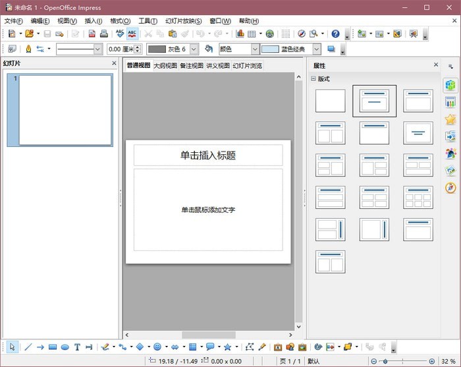Click the zoom slider in status bar

pos(403,361)
